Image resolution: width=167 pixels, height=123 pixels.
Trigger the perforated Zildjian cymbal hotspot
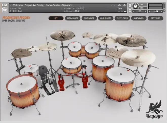coord(116,47)
